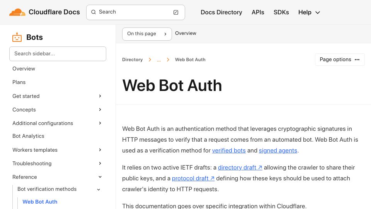The height and width of the screenshot is (209, 371).
Task: Click the Cloudflare Docs title text
Action: click(x=54, y=12)
